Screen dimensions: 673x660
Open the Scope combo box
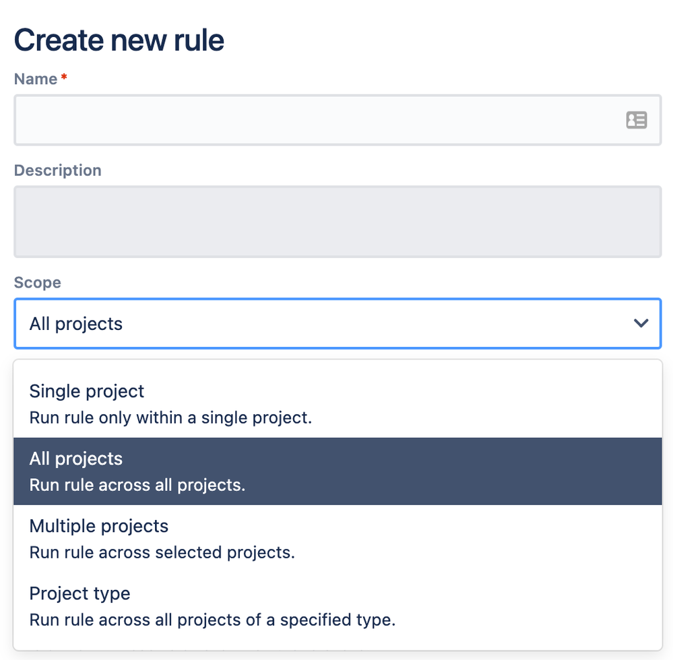[x=338, y=323]
